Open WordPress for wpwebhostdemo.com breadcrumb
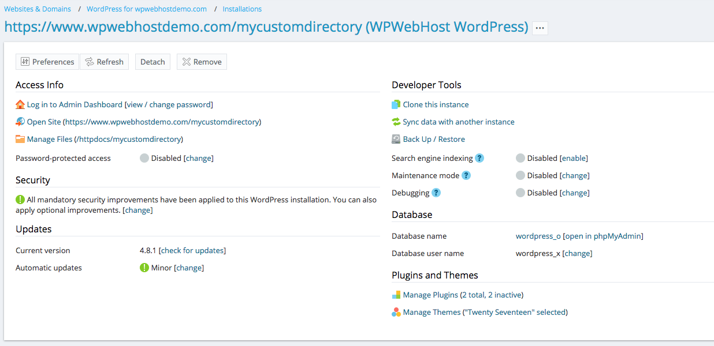714x346 pixels. [x=147, y=9]
